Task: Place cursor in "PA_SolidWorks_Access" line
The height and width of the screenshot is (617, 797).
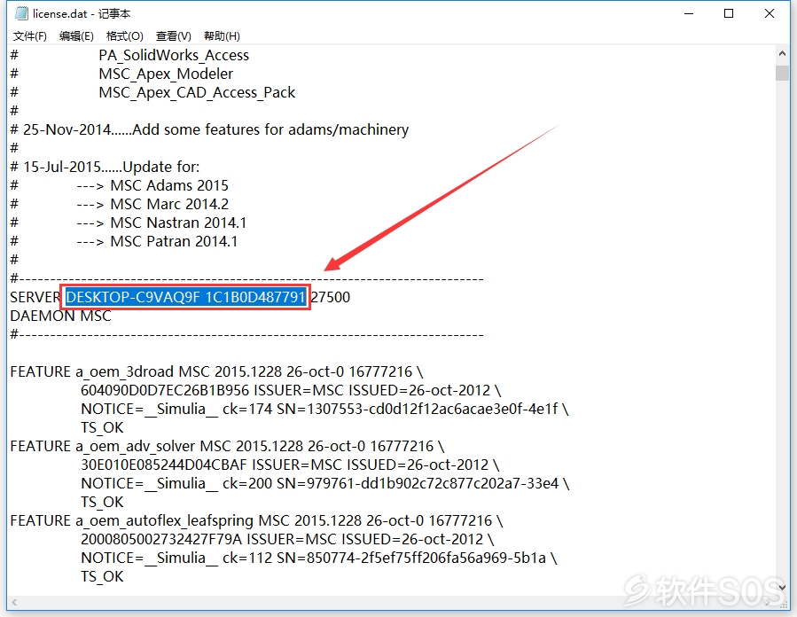Action: (174, 55)
